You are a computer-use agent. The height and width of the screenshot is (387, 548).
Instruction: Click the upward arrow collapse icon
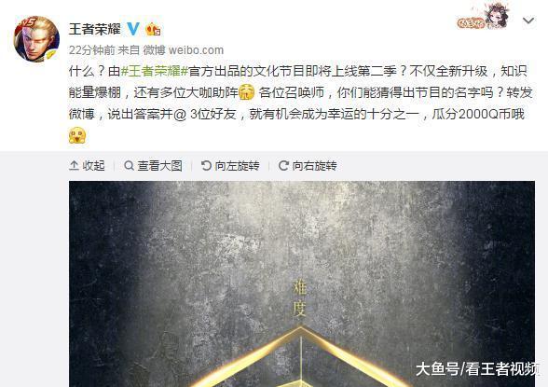(x=74, y=165)
